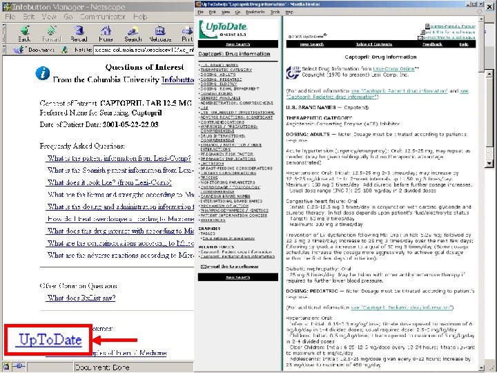Click blue info icon beside Questions of Interest
The height and width of the screenshot is (373, 497).
(43, 73)
